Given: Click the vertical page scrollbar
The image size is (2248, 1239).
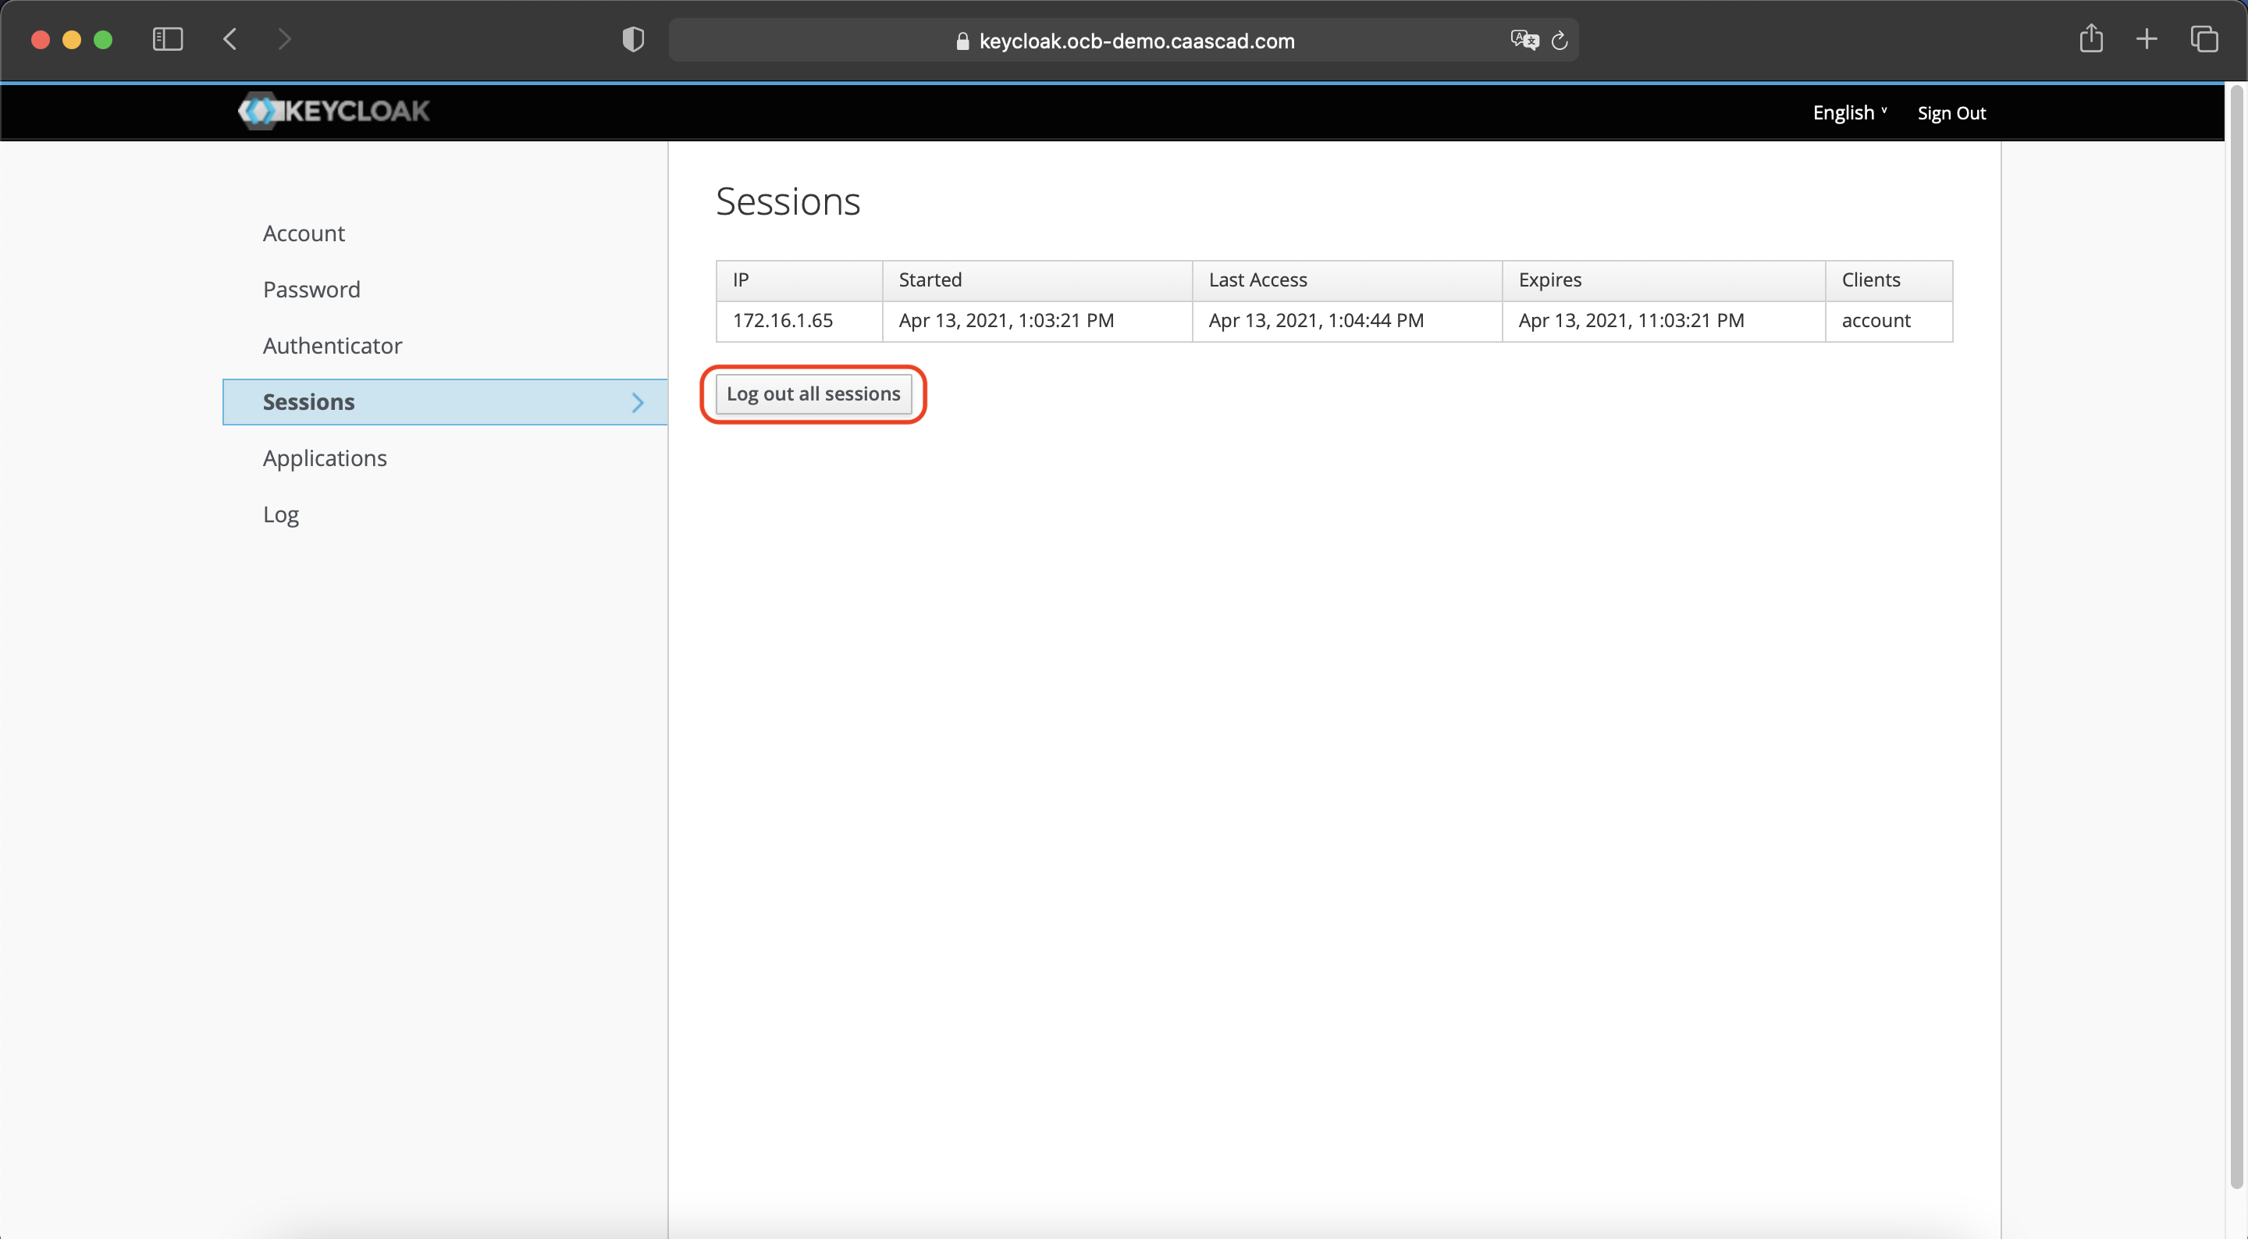Looking at the screenshot, I should [x=2236, y=637].
